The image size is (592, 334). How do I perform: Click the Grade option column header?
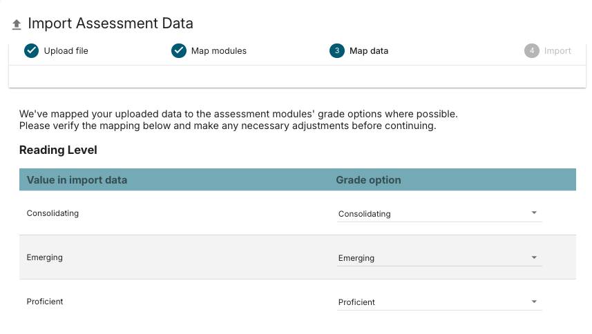point(368,180)
